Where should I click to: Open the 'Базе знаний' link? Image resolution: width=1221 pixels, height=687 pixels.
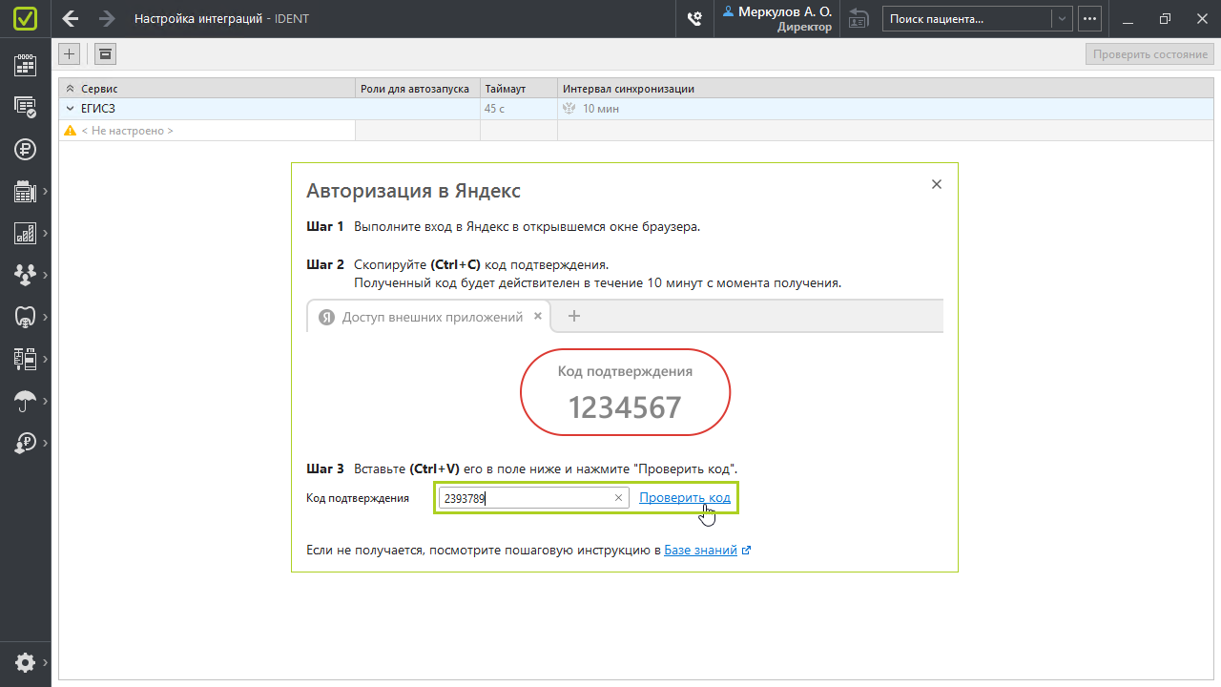[x=701, y=551]
